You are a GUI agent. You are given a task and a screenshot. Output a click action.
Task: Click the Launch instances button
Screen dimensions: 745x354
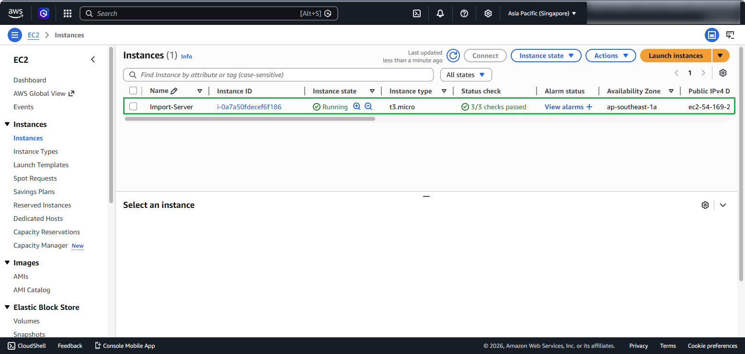(676, 56)
